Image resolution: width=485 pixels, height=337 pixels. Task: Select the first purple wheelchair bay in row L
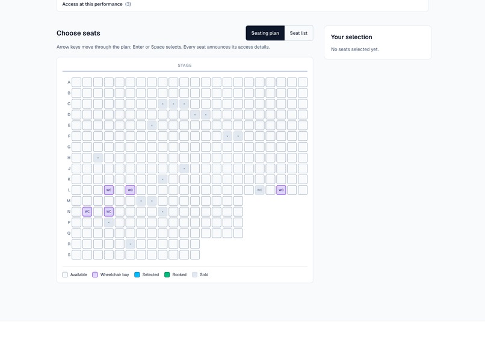pyautogui.click(x=108, y=190)
